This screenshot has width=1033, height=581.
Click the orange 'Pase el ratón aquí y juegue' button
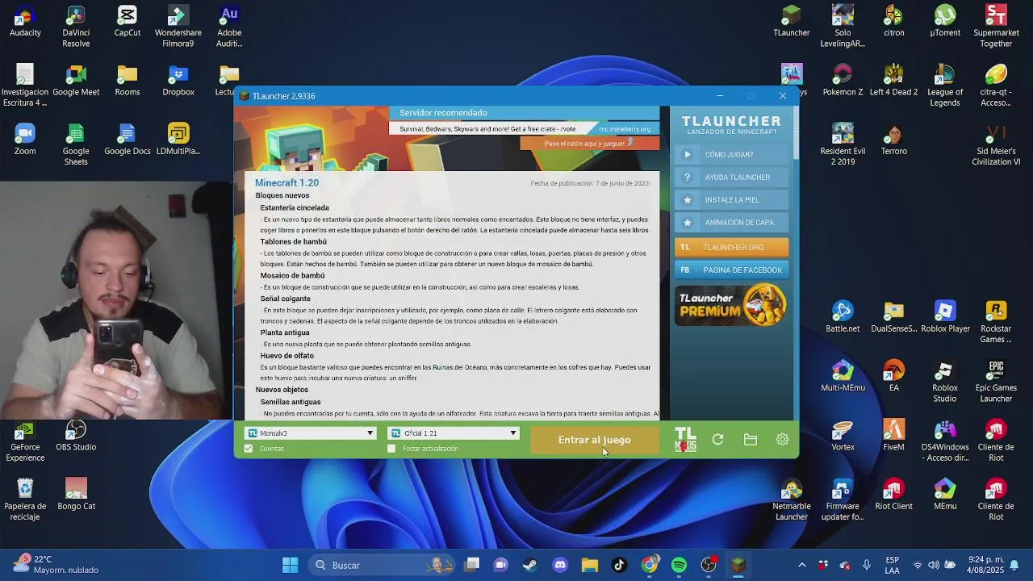tap(589, 144)
